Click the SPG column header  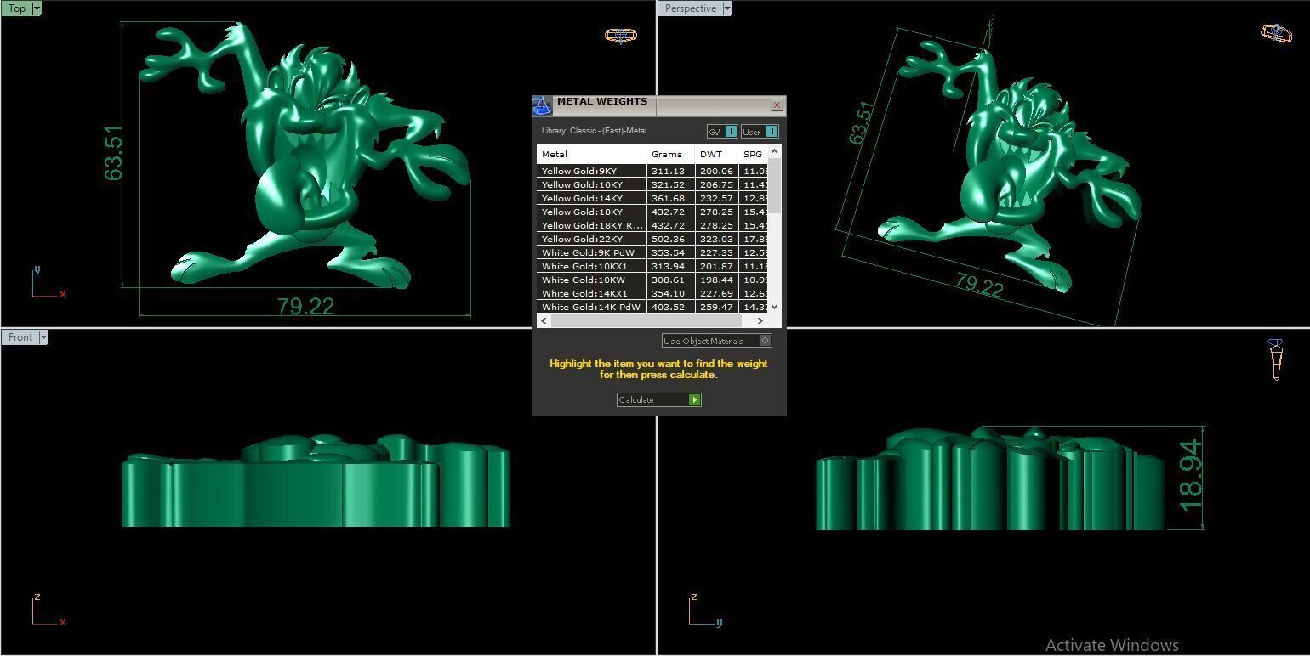[753, 154]
